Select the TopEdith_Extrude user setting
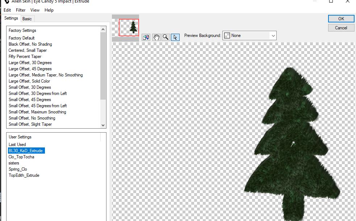 click(x=24, y=175)
